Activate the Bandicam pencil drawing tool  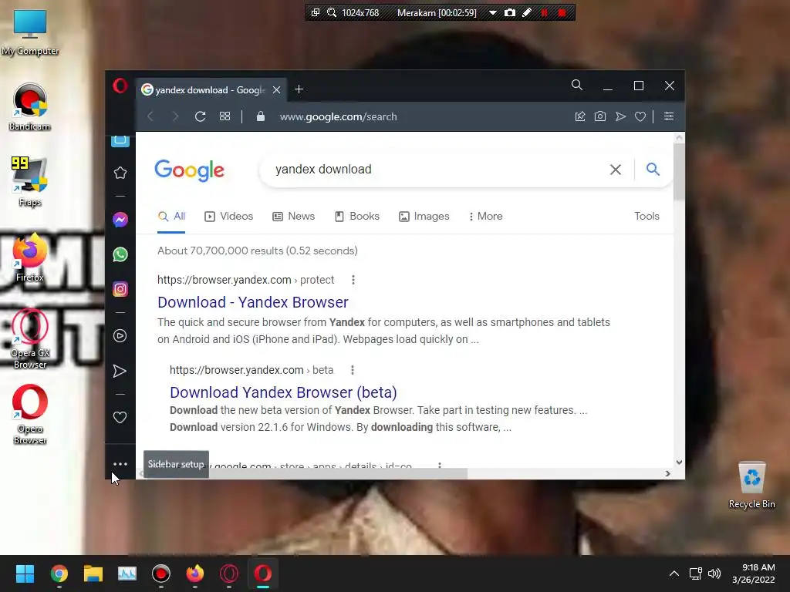pyautogui.click(x=527, y=12)
